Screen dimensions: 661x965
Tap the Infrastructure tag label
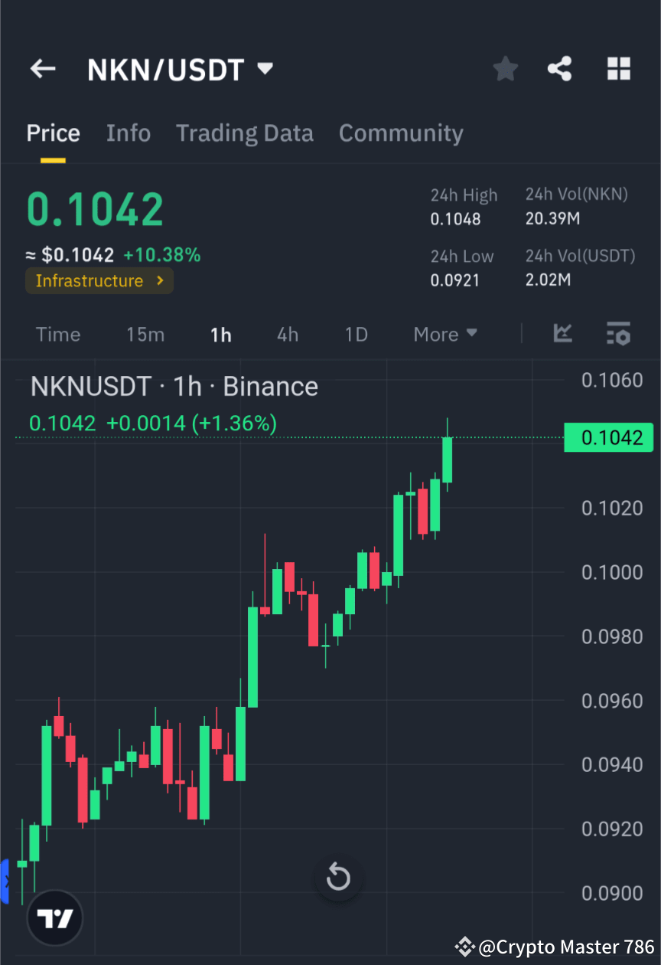(x=90, y=281)
